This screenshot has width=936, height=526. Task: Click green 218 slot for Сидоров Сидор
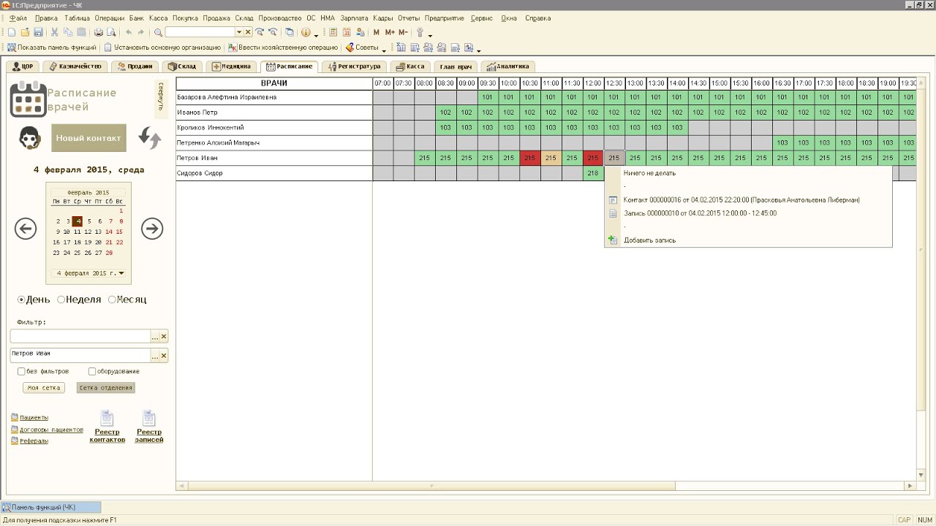pyautogui.click(x=593, y=173)
